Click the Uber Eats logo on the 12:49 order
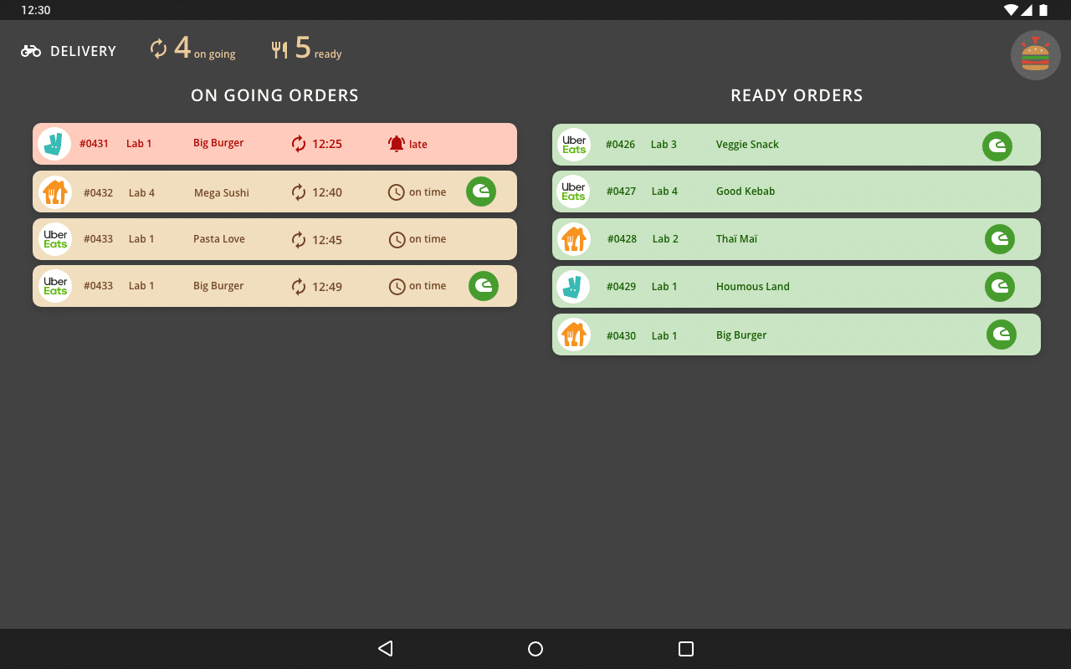Viewport: 1071px width, 669px height. point(55,286)
